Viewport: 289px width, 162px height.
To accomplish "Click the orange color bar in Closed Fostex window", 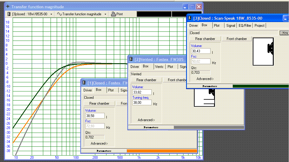I will [x=162, y=151].
